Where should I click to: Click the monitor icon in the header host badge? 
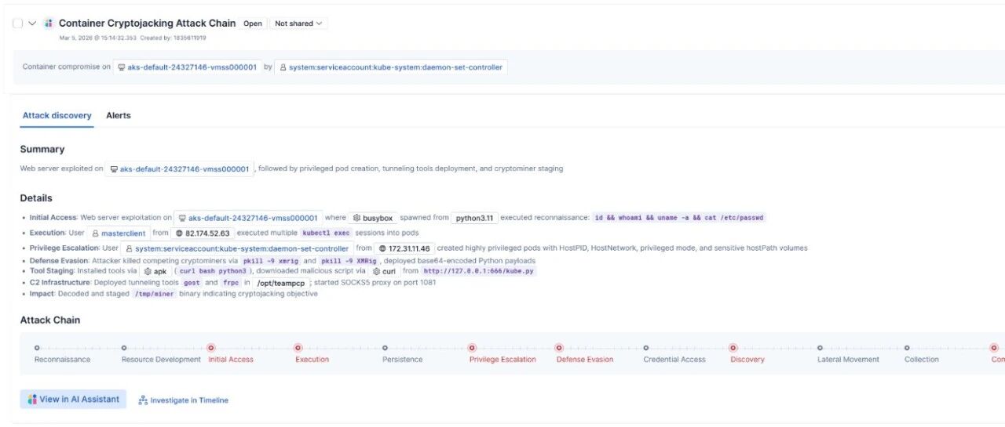click(x=122, y=67)
